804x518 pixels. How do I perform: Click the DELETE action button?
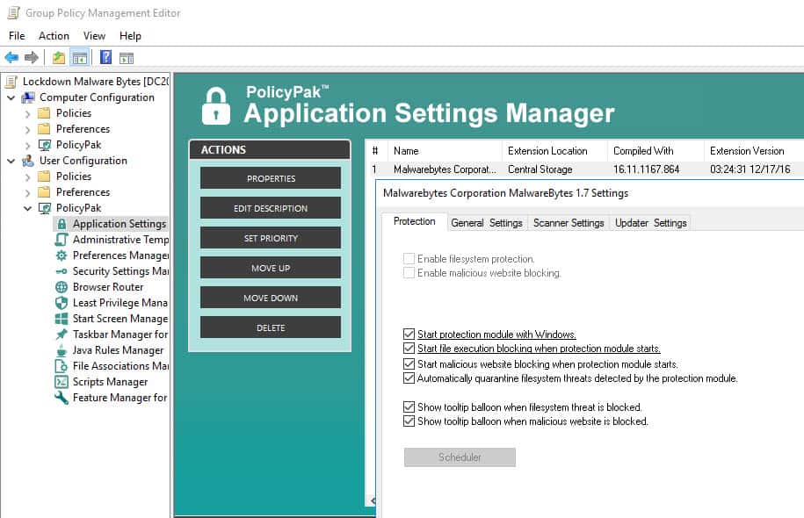tap(271, 327)
